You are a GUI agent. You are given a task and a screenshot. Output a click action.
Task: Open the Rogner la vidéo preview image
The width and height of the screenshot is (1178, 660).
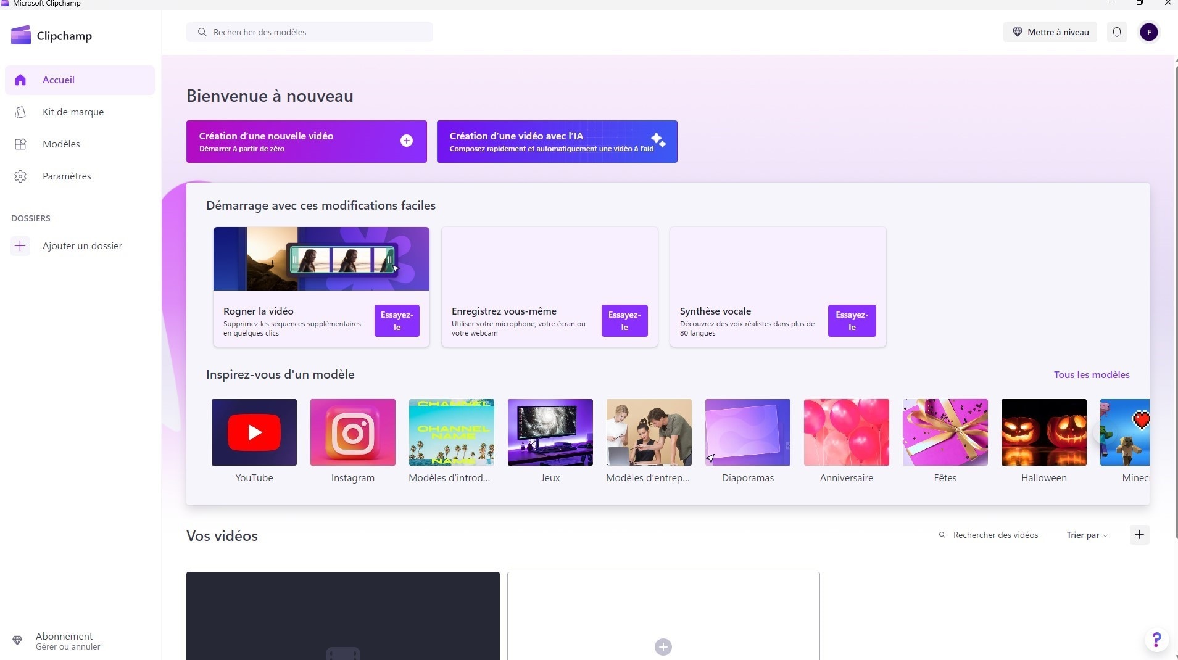(321, 258)
